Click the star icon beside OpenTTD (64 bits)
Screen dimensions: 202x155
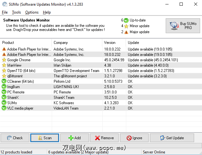4,70
